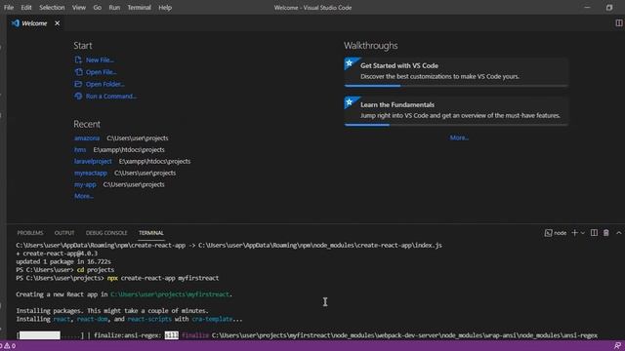Click the New File icon under Start
This screenshot has width=625, height=351.
click(x=78, y=59)
